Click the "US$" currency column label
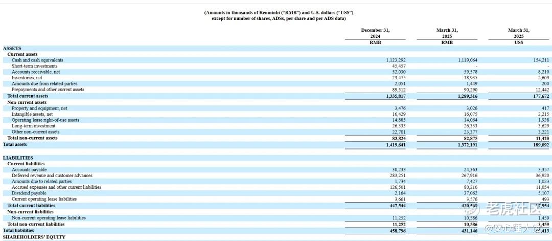 519,42
